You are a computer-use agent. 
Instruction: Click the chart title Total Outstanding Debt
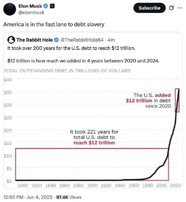(x=67, y=71)
